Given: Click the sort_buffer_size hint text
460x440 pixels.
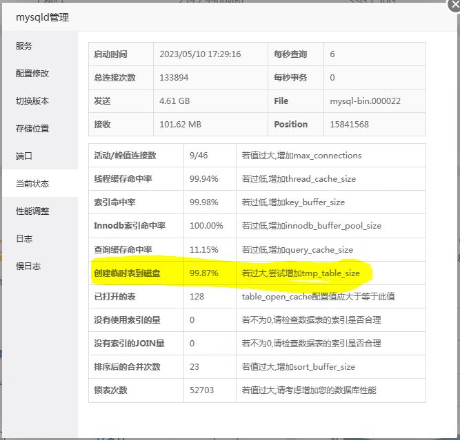Looking at the screenshot, I should click(299, 367).
